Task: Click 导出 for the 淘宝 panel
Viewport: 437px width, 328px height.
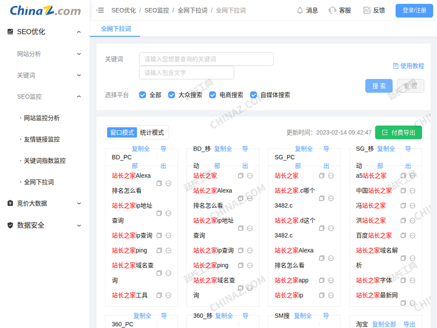Action: (409, 324)
